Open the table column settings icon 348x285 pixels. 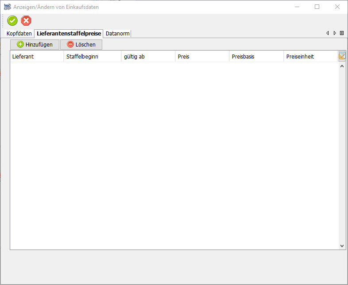pyautogui.click(x=342, y=56)
